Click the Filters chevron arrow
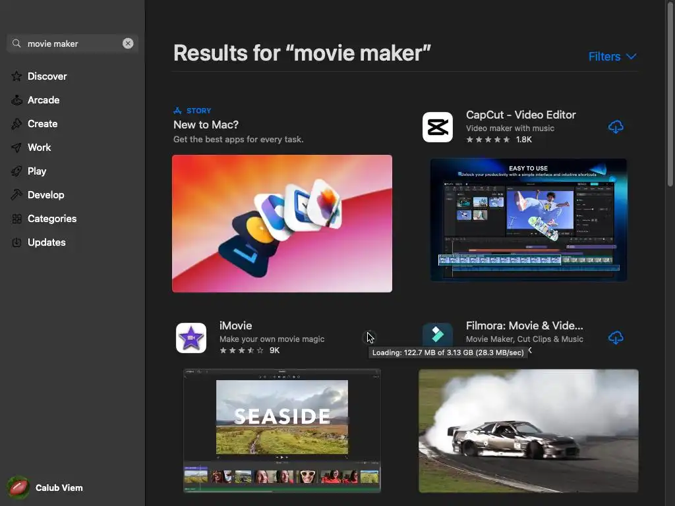This screenshot has height=506, width=675. 631,57
